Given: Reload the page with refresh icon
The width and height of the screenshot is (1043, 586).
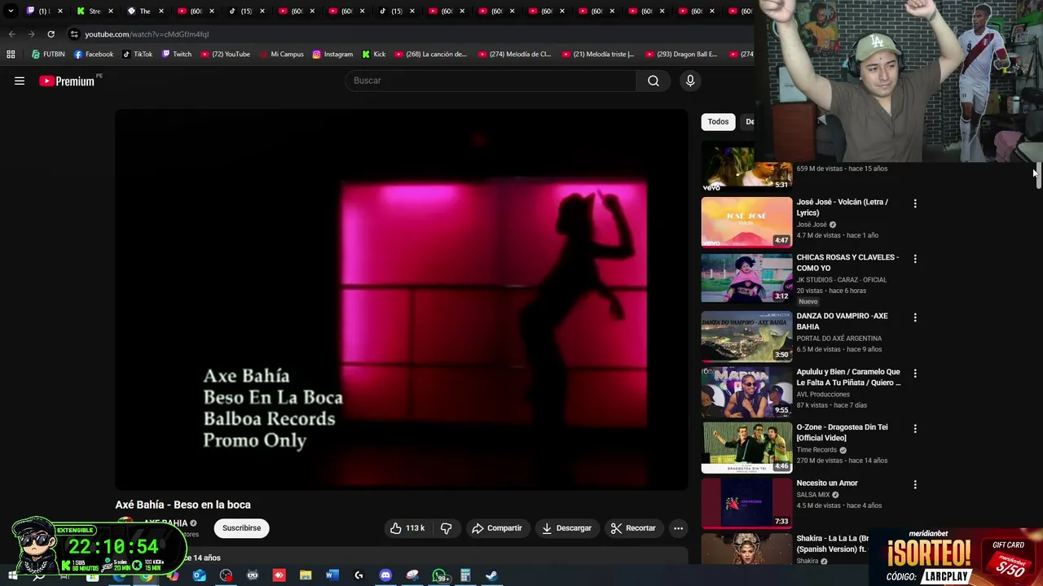Looking at the screenshot, I should click(51, 34).
